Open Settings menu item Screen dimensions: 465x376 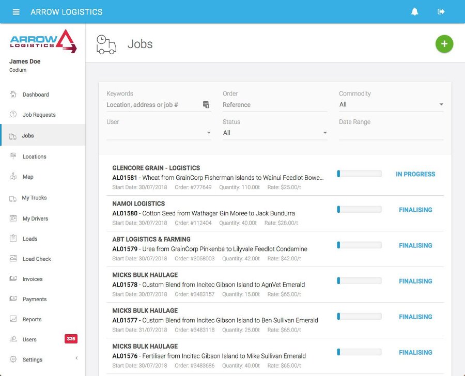(x=33, y=359)
